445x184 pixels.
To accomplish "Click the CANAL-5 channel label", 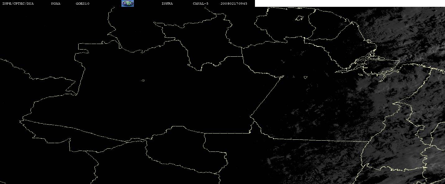I will pyautogui.click(x=201, y=4).
